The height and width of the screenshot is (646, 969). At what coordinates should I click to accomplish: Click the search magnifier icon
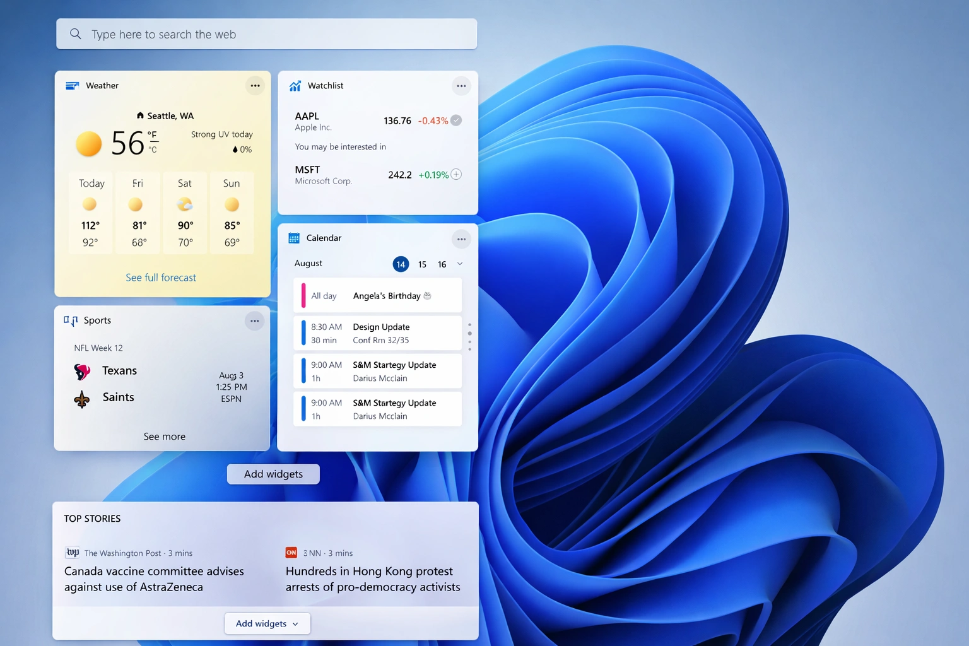[x=76, y=33]
